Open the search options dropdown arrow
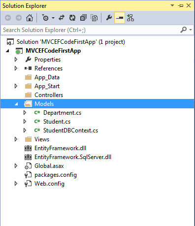The width and height of the screenshot is (195, 226). click(191, 30)
